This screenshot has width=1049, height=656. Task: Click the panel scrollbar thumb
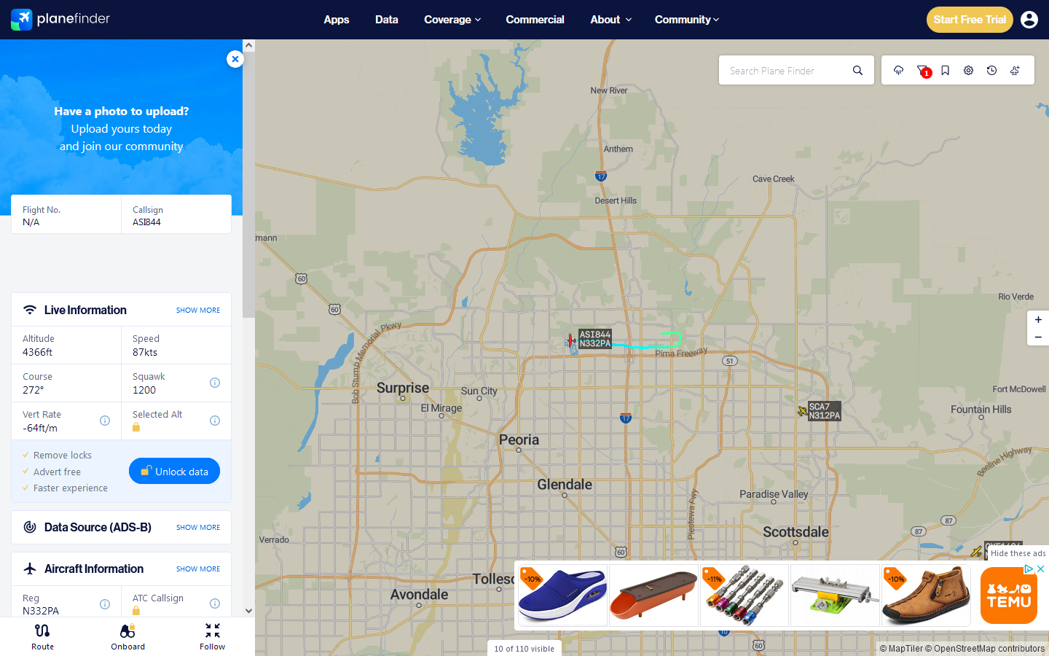pos(248,184)
